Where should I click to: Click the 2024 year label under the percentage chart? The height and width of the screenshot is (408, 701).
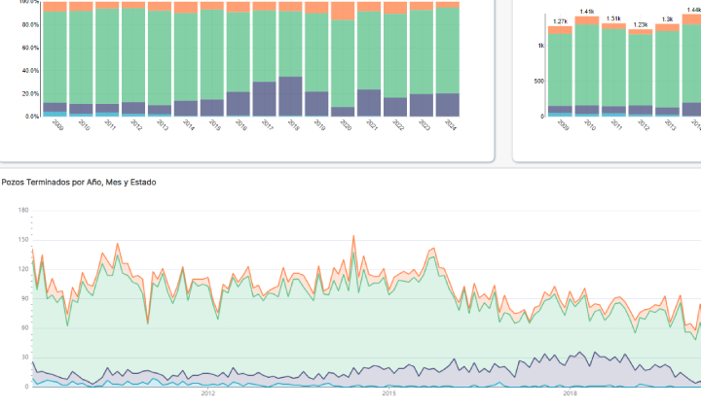451,125
